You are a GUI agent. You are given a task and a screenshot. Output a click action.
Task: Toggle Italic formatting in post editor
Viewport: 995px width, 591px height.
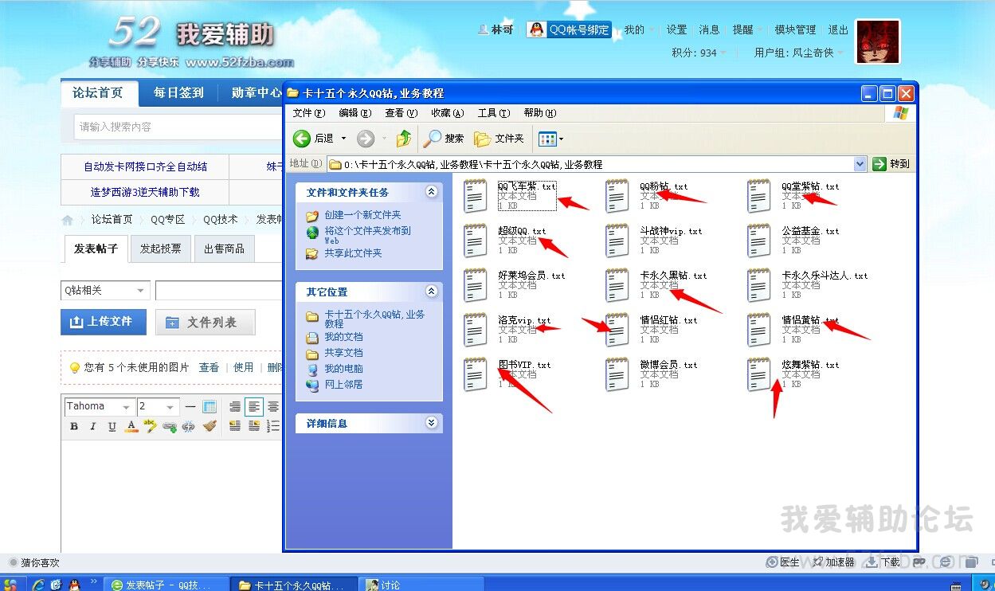point(93,427)
